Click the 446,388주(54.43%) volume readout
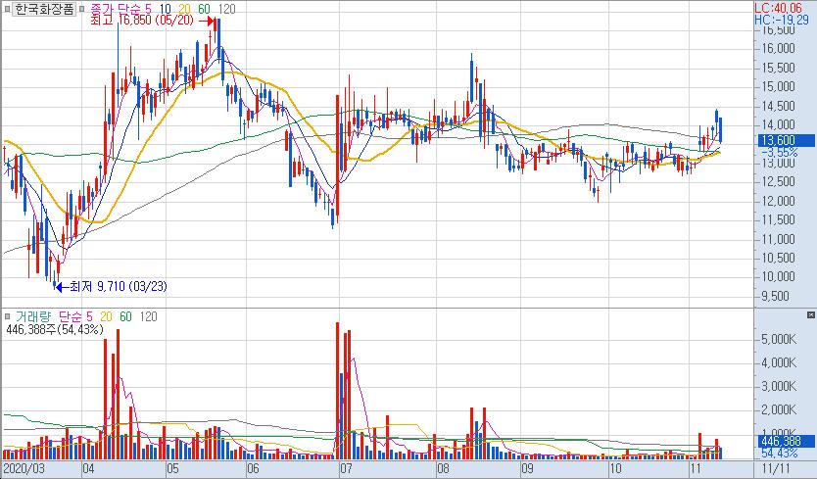 click(55, 329)
